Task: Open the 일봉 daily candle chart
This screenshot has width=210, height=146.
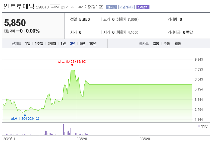Action: coord(156,43)
